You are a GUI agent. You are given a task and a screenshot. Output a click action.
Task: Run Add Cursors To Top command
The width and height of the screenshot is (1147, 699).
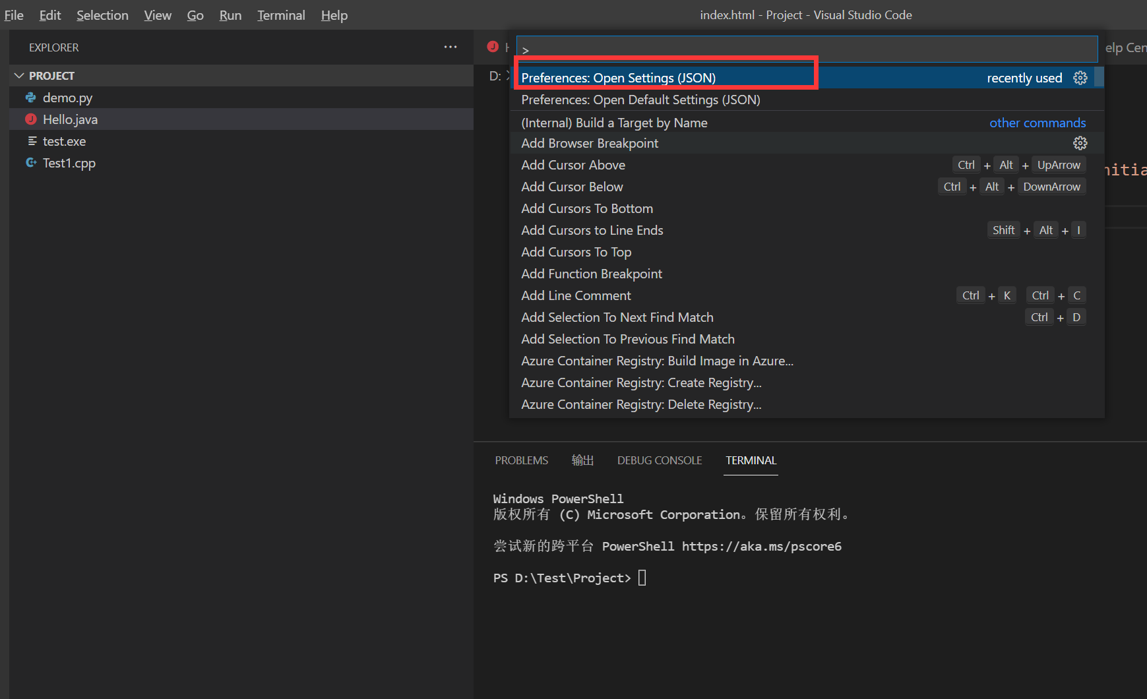click(807, 252)
